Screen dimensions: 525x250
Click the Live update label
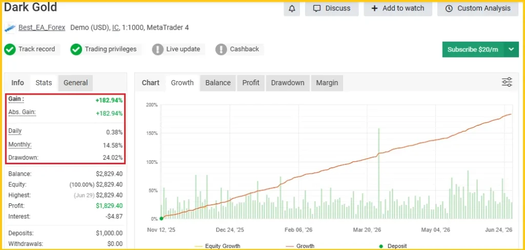pyautogui.click(x=183, y=49)
